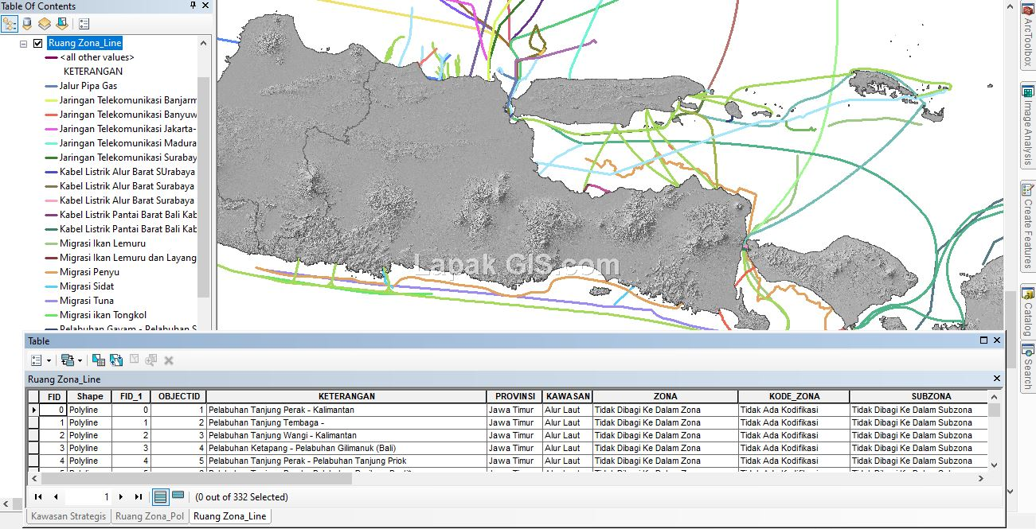Open the Kawasan Strategis tab
This screenshot has width=1036, height=529.
[x=68, y=515]
